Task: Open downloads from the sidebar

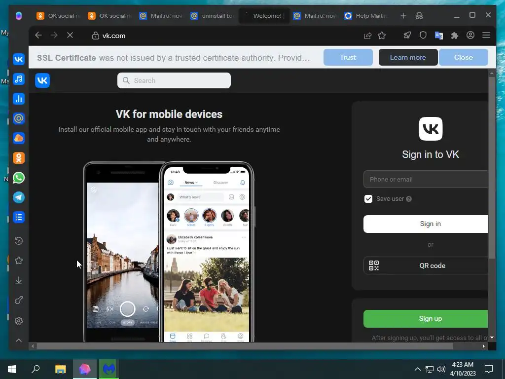Action: (19, 281)
